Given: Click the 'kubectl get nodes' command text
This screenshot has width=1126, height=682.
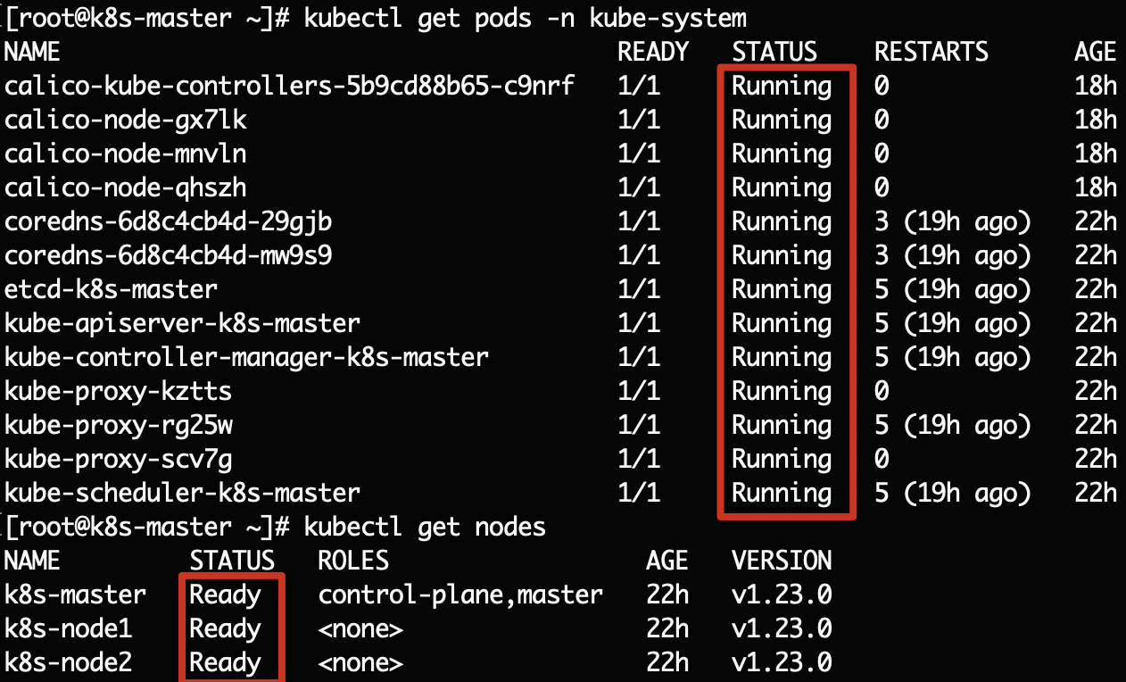Looking at the screenshot, I should tap(425, 527).
